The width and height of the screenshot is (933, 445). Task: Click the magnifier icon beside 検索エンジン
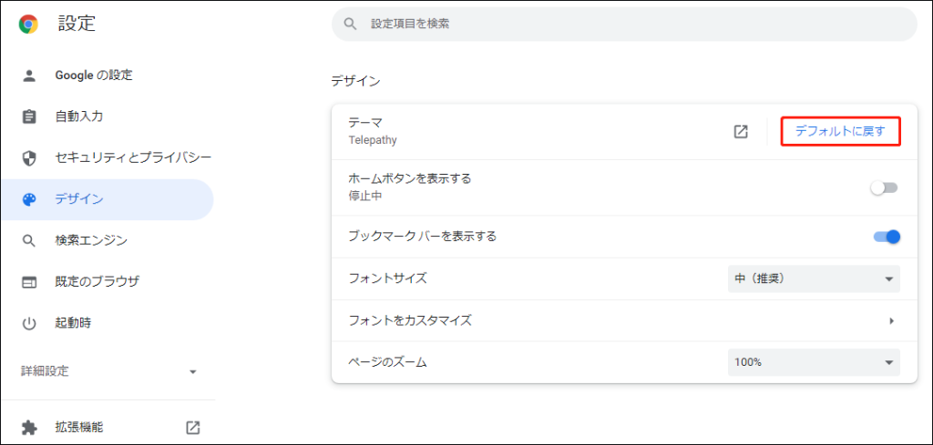(29, 241)
